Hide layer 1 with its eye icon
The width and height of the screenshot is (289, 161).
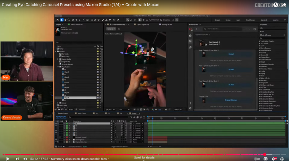click(56, 123)
